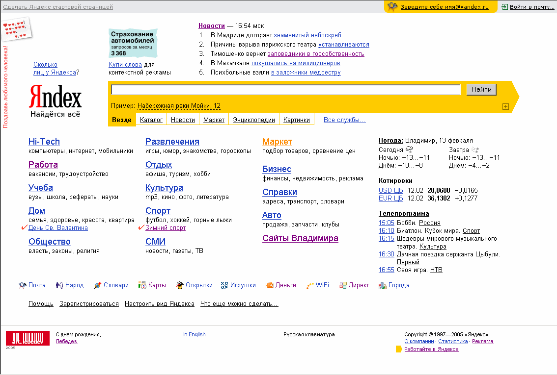Switch to the Новости search tab
The height and width of the screenshot is (375, 557).
[x=183, y=120]
